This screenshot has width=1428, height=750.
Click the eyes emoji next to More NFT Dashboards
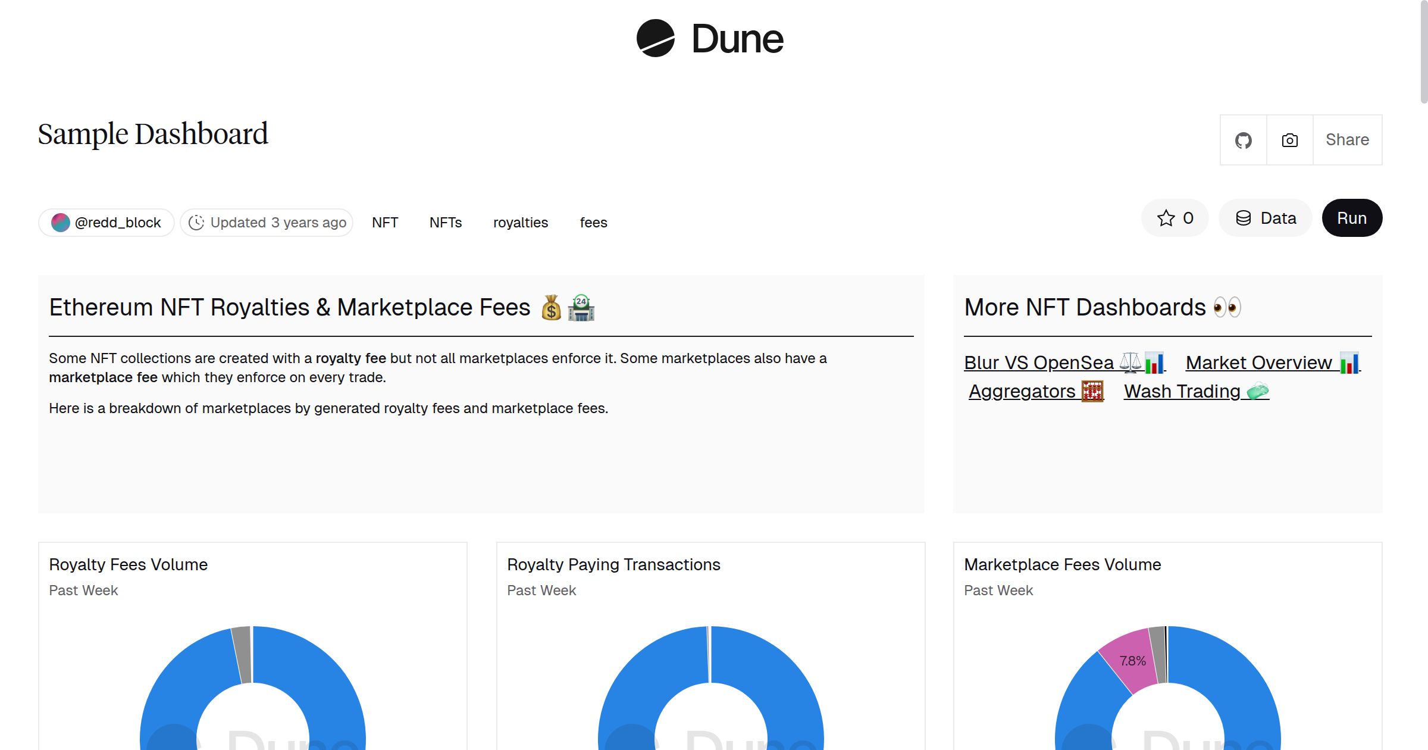pyautogui.click(x=1227, y=307)
